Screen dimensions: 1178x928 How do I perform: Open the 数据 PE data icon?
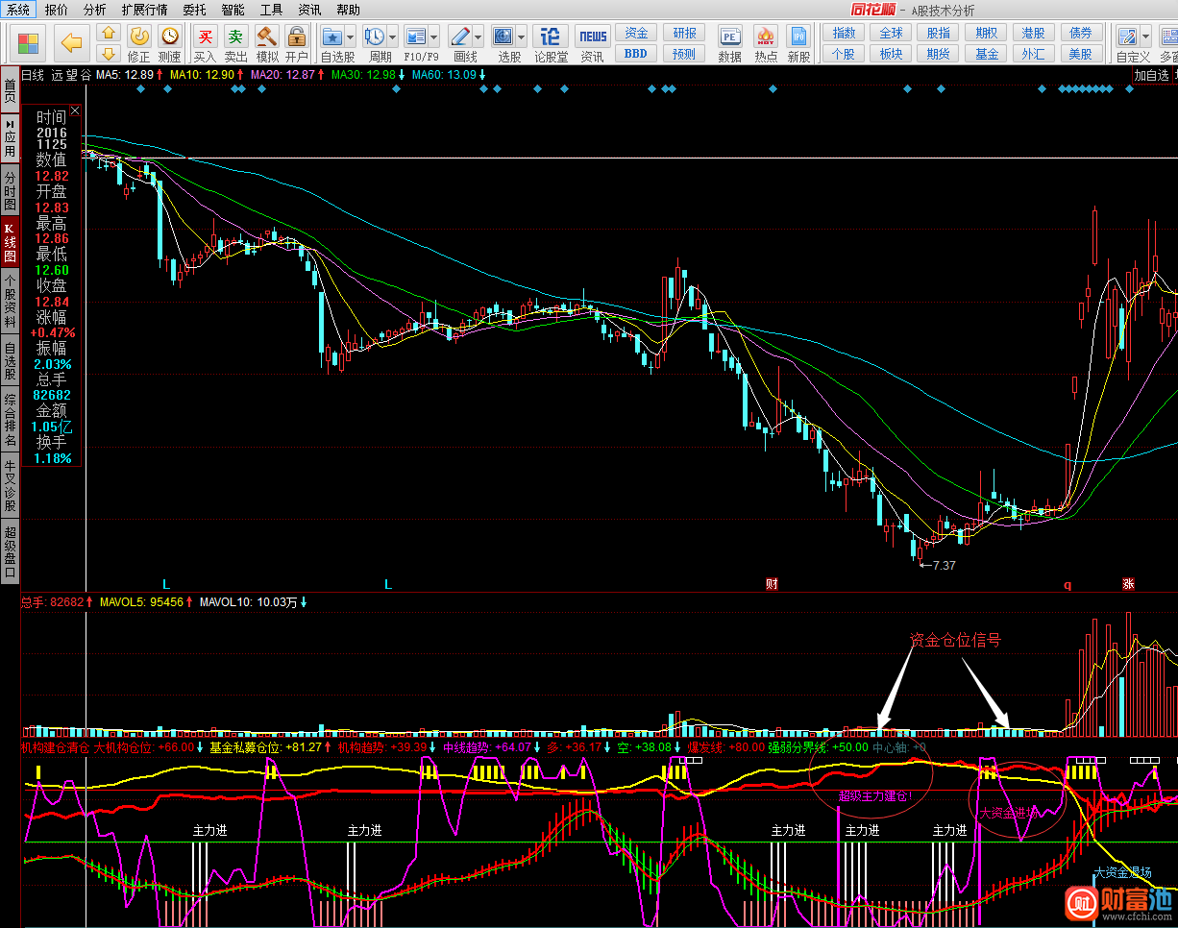[x=729, y=37]
